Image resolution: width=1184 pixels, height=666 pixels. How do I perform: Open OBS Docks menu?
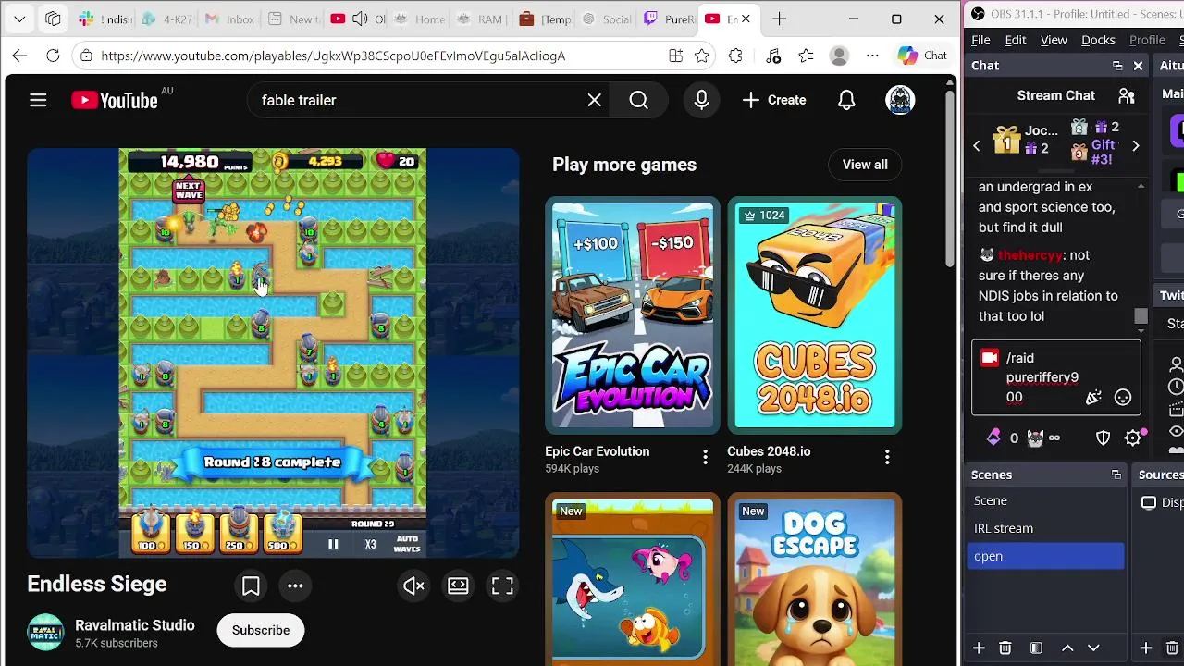click(x=1098, y=40)
